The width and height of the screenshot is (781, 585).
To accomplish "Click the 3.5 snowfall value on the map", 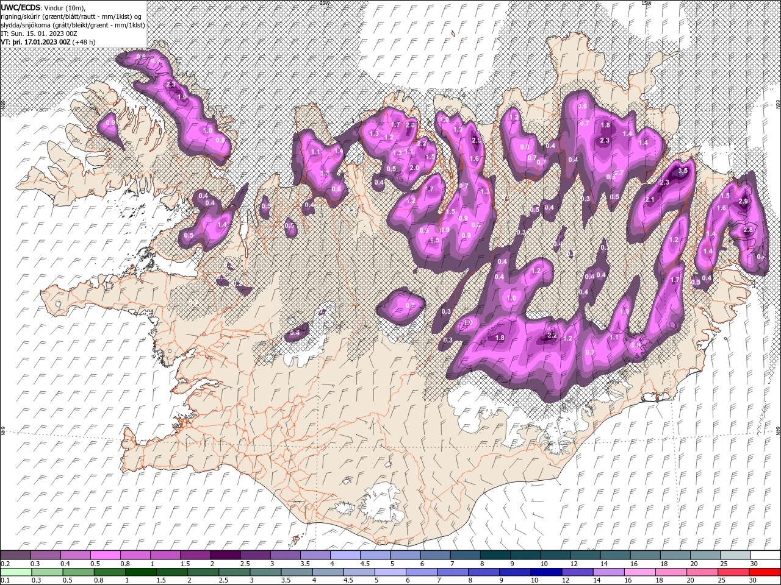I will [x=683, y=171].
